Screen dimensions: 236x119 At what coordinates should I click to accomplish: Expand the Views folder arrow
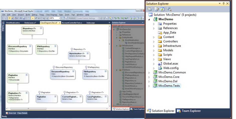coord(154,59)
